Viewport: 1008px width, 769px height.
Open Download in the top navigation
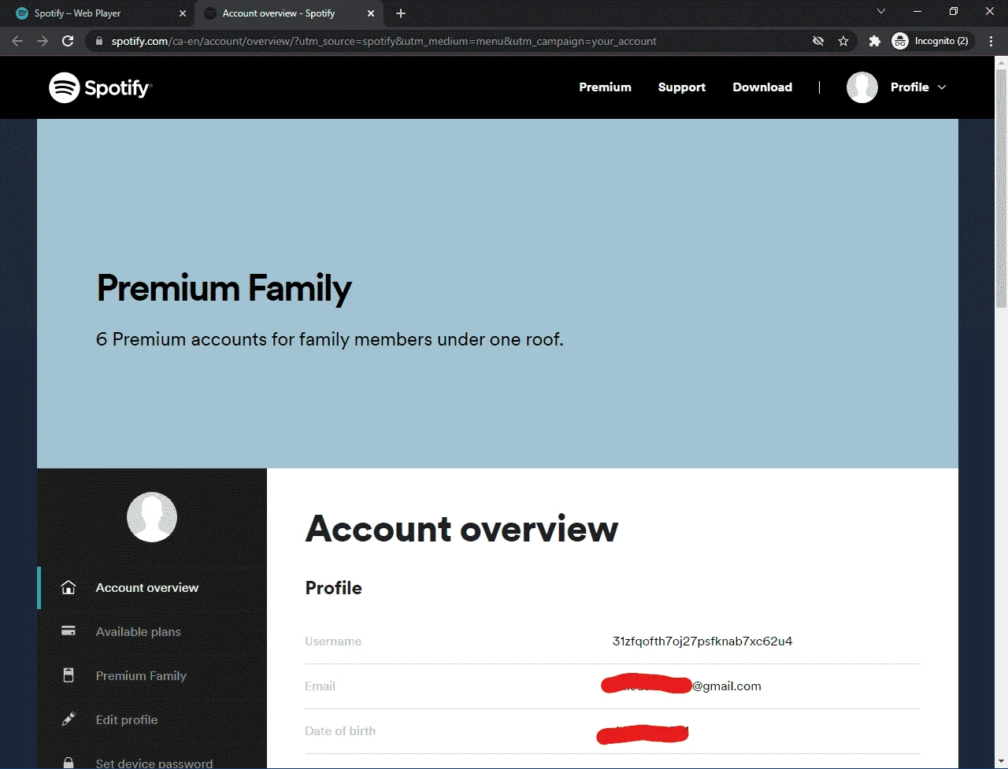[x=762, y=87]
